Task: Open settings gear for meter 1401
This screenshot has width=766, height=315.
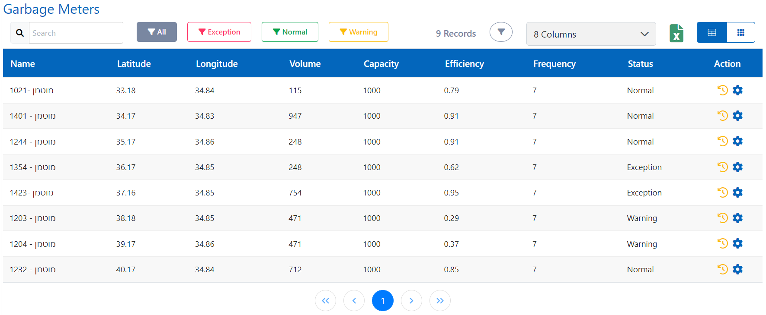Action: [x=737, y=116]
